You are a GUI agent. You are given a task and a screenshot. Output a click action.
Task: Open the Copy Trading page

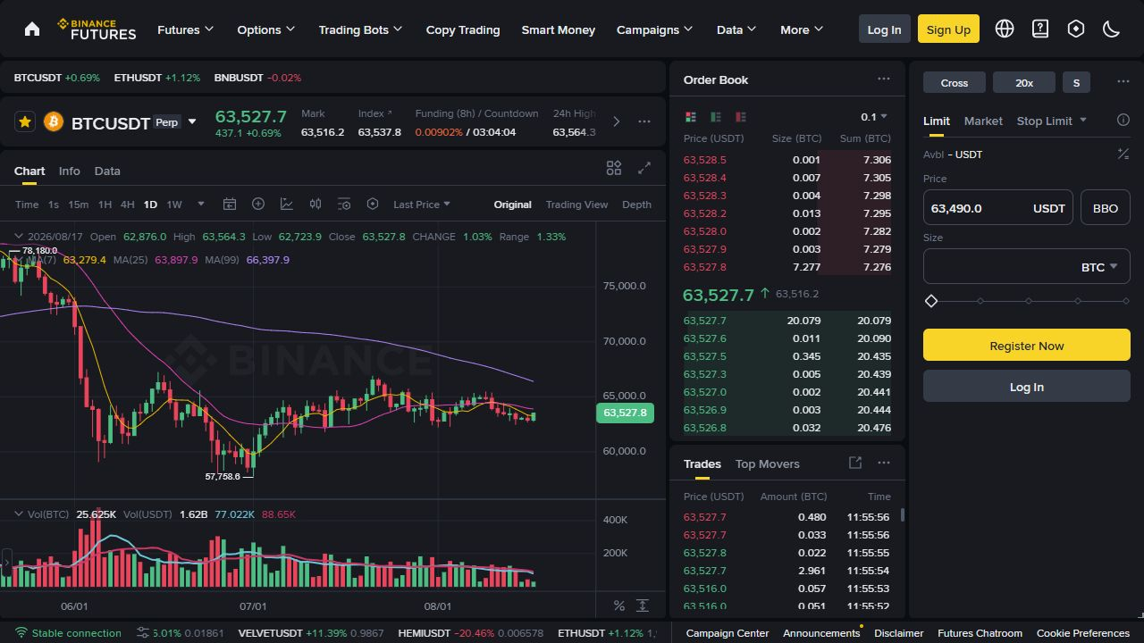click(x=463, y=29)
